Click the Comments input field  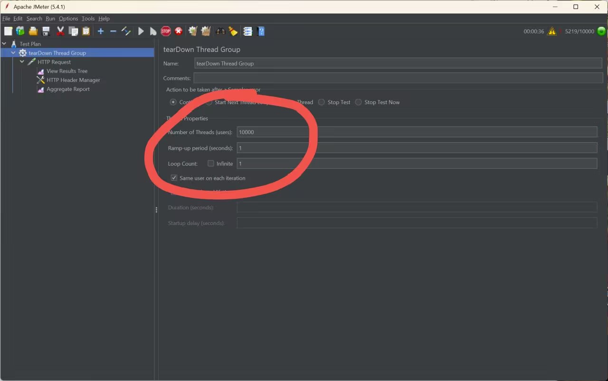click(398, 78)
